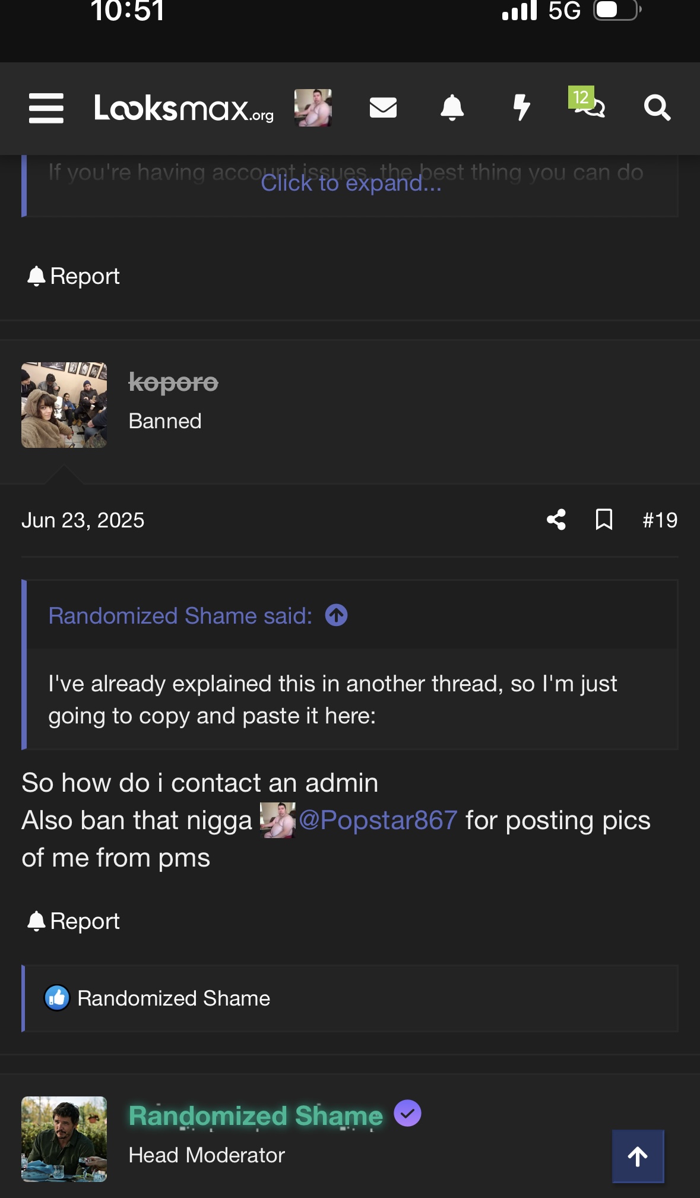Bookmark post #19
Screen dimensions: 700x1198
[604, 520]
